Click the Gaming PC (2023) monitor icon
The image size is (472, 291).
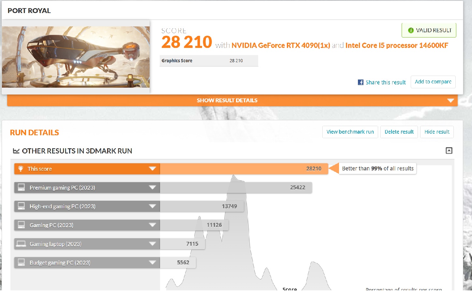pos(22,225)
